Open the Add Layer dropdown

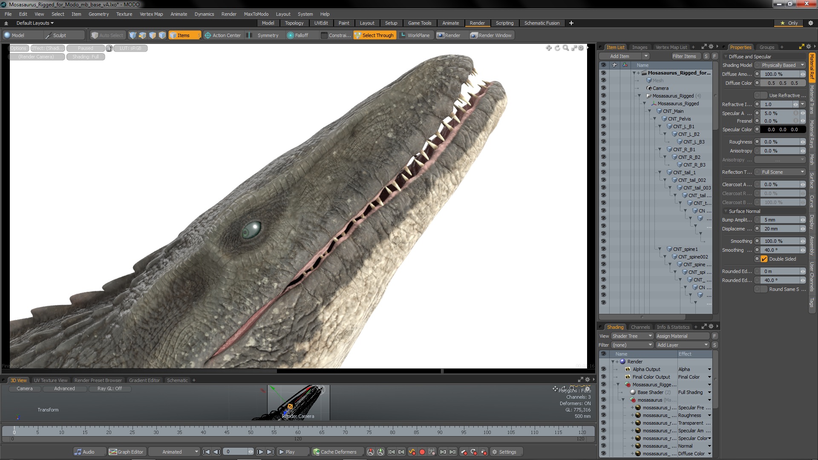[x=683, y=345]
